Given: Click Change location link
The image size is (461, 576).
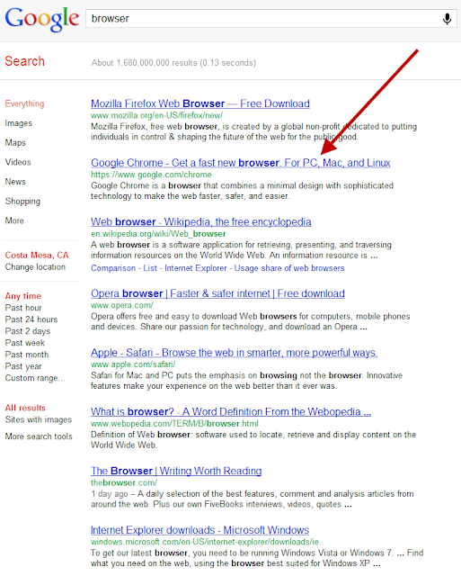Looking at the screenshot, I should pyautogui.click(x=35, y=267).
